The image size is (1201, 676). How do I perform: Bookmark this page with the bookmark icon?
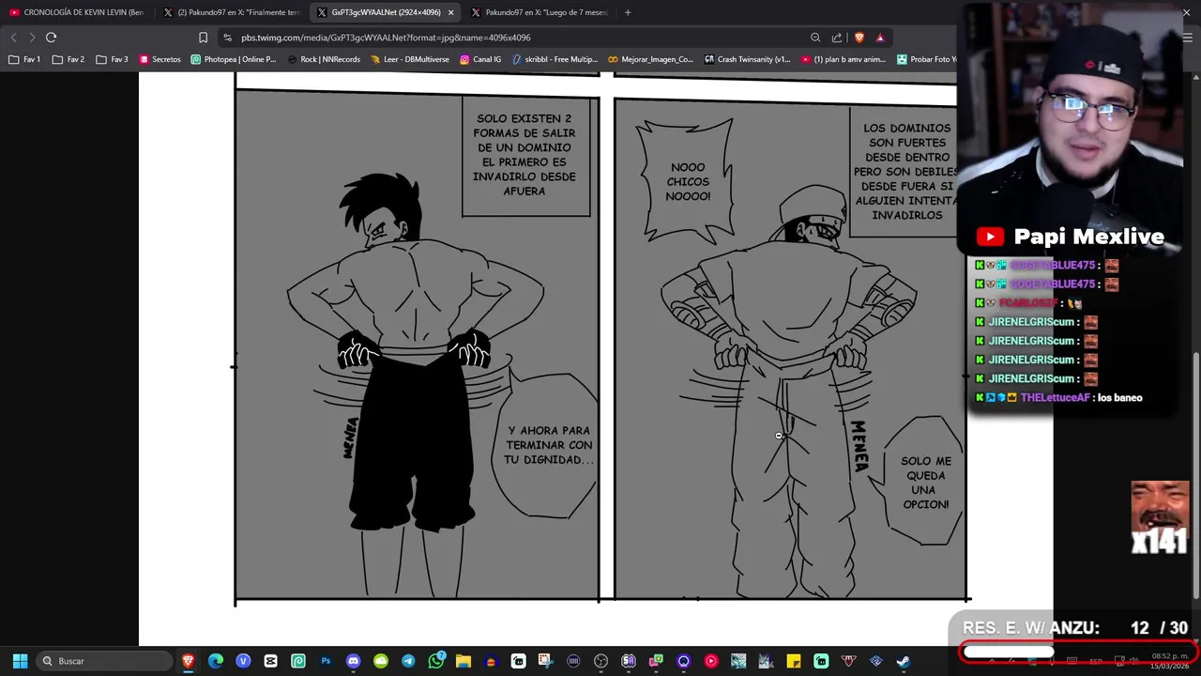[x=203, y=38]
